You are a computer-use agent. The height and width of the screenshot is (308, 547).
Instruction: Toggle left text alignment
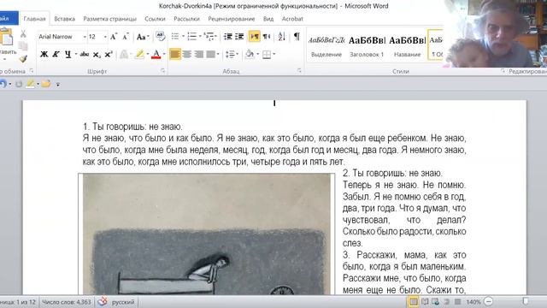175,55
